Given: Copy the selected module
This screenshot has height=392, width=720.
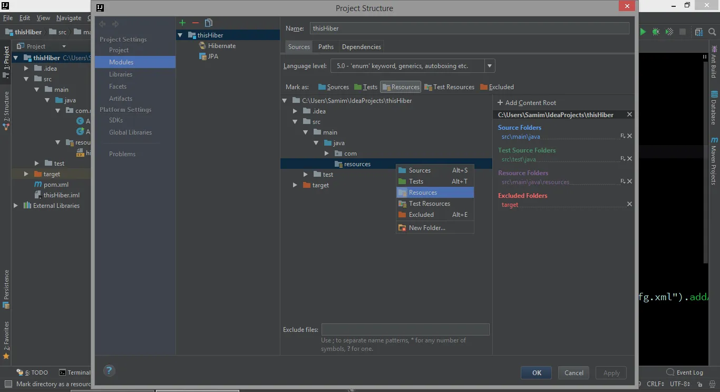Looking at the screenshot, I should (209, 23).
